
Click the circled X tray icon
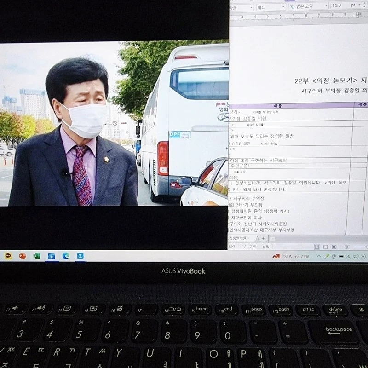tap(363, 256)
